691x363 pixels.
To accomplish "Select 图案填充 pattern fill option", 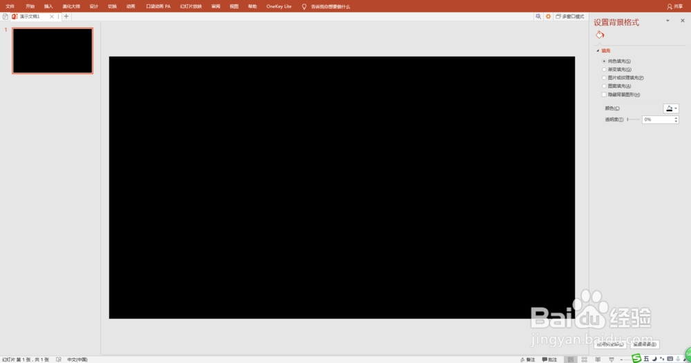I will [617, 86].
